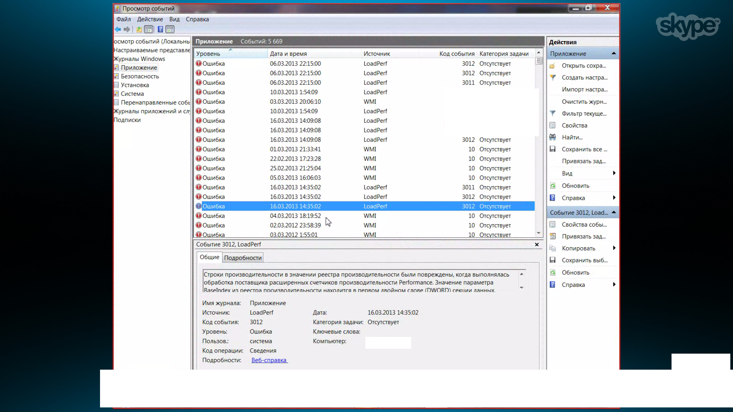Viewport: 733px width, 412px height.
Task: Select the event dated 25.02.2013 21:25:04
Action: [365, 168]
